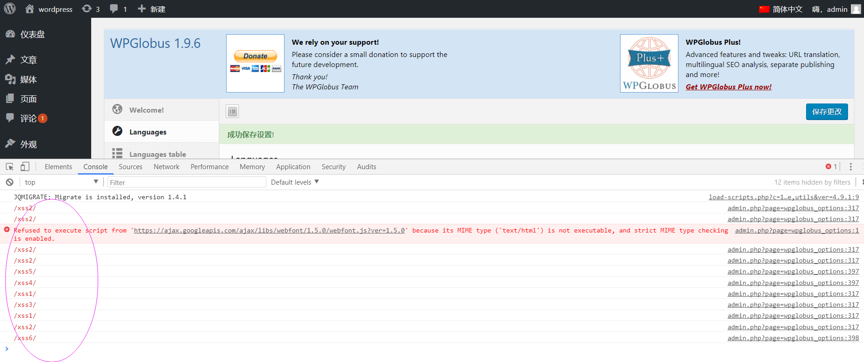Select the Languages settings section
Image resolution: width=864 pixels, height=362 pixels.
pyautogui.click(x=161, y=132)
